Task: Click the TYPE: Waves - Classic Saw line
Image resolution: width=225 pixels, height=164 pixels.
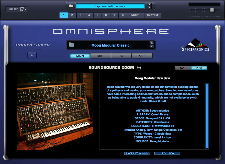Action: (153, 134)
